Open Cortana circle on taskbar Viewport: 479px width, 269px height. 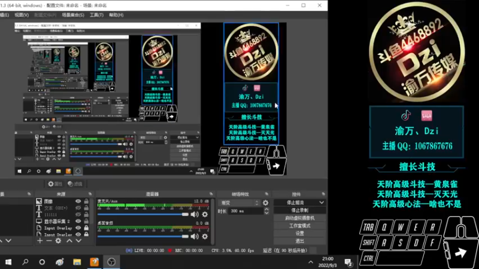pyautogui.click(x=42, y=262)
